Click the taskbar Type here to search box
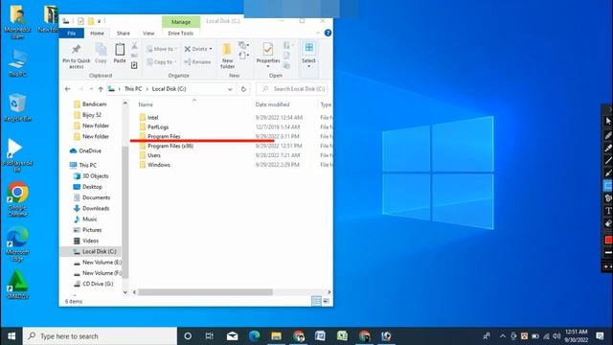613x345 pixels. click(100, 336)
